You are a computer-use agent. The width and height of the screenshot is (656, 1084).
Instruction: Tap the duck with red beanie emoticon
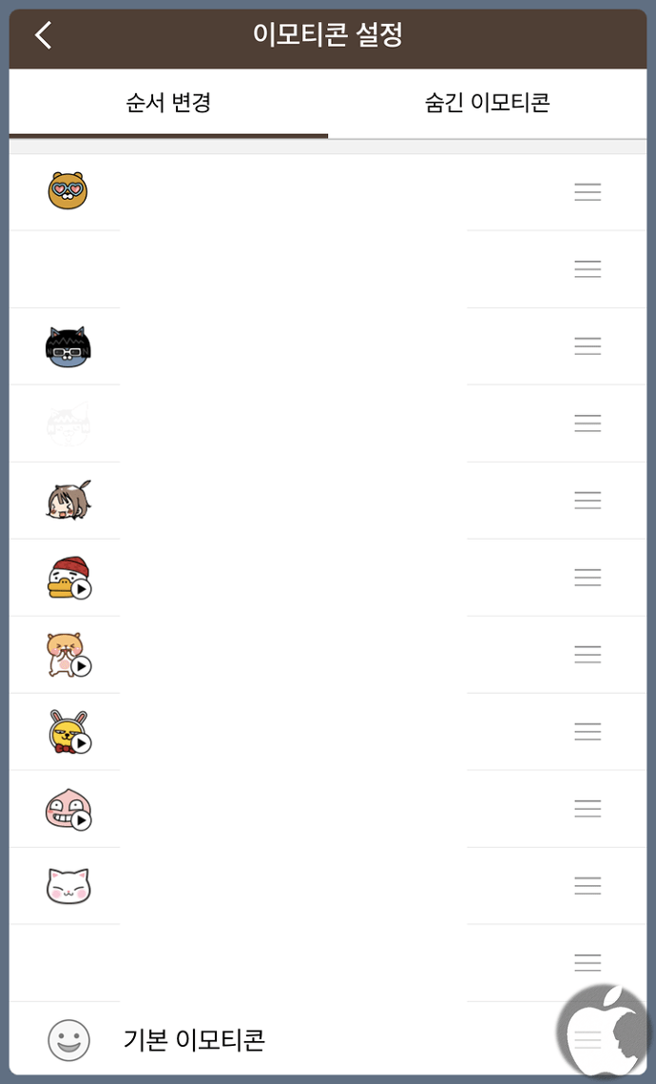69,578
